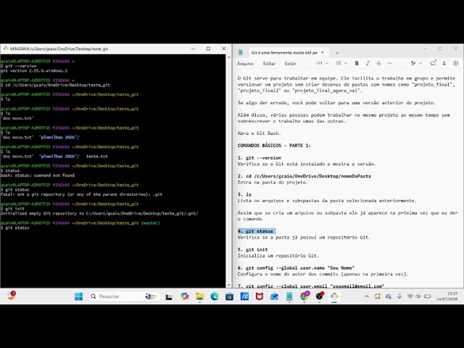Click the Git Bash window title icon
This screenshot has width=464, height=348.
point(5,49)
